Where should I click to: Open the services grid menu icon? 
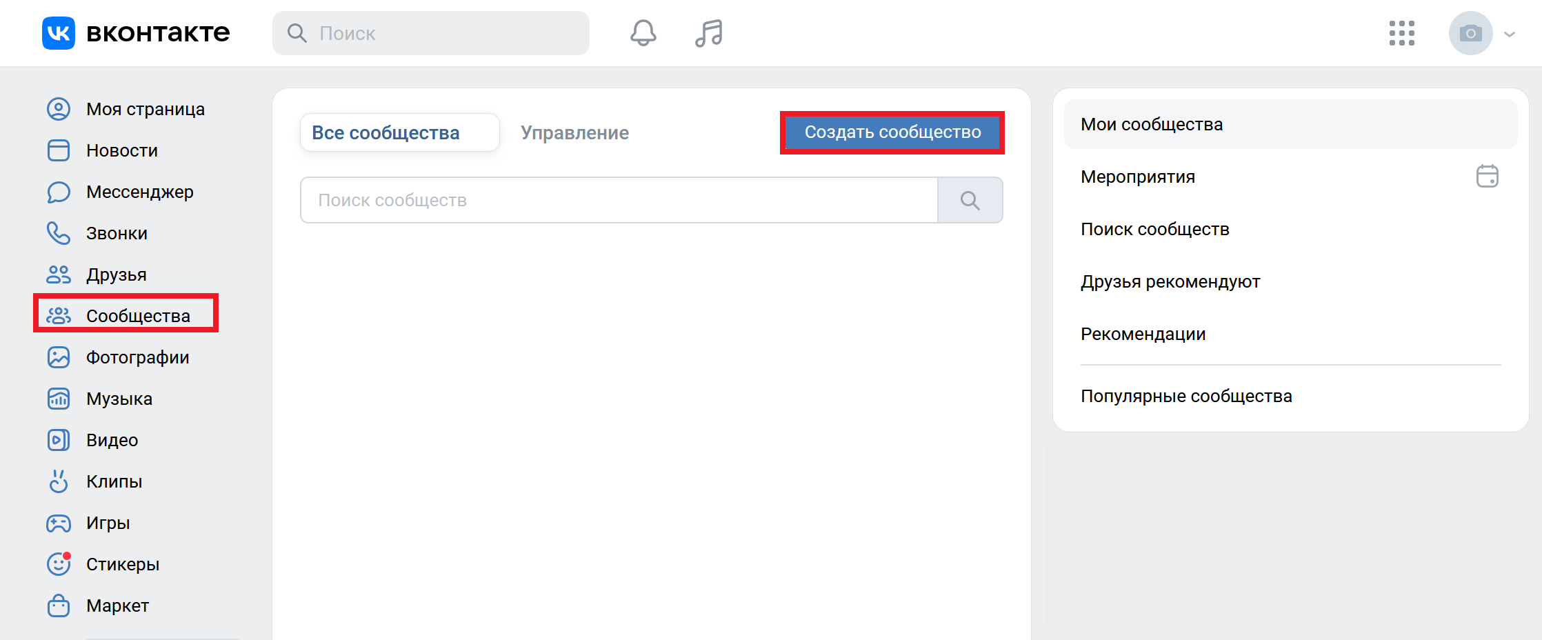1401,33
